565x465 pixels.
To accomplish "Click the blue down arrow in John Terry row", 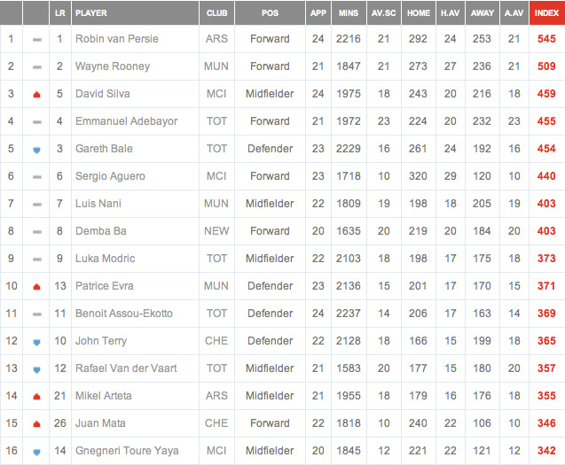I will click(x=36, y=342).
